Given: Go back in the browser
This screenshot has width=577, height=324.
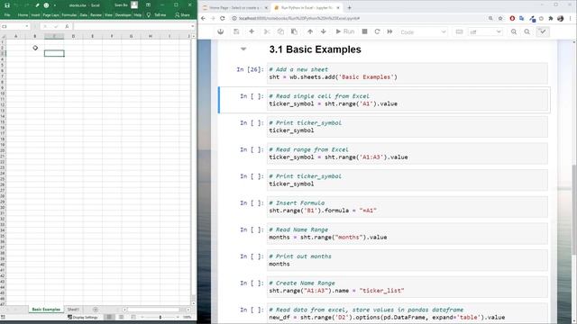Looking at the screenshot, I should 204,18.
